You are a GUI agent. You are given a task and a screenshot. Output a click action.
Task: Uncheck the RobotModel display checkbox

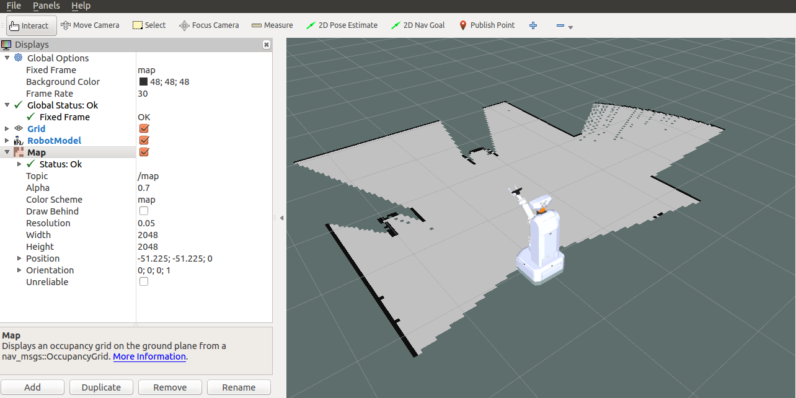tap(144, 141)
